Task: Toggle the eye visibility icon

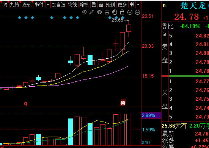Action: 99,12
